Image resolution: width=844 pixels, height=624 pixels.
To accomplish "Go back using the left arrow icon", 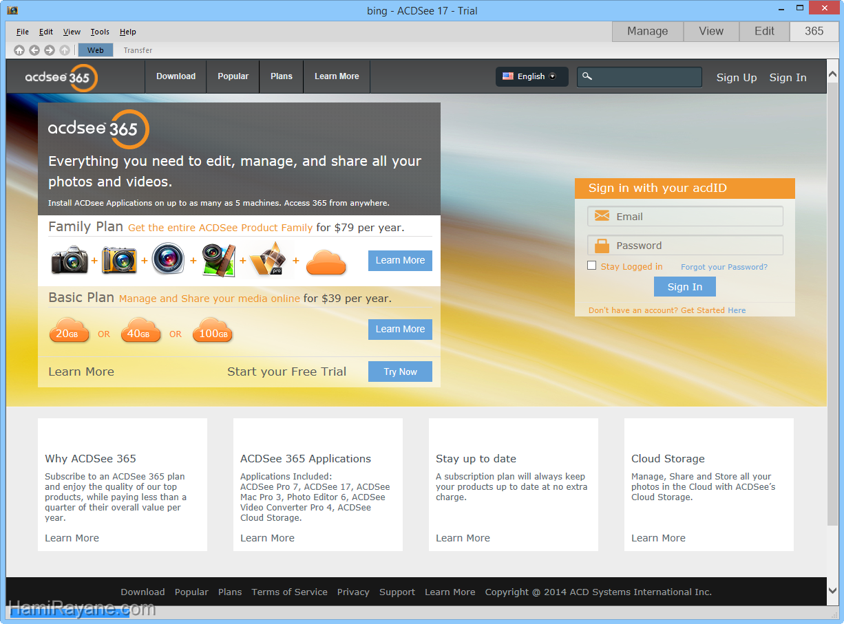I will [34, 50].
